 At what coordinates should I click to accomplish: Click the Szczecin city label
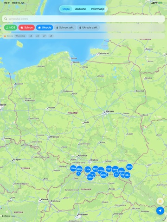pos(19,84)
